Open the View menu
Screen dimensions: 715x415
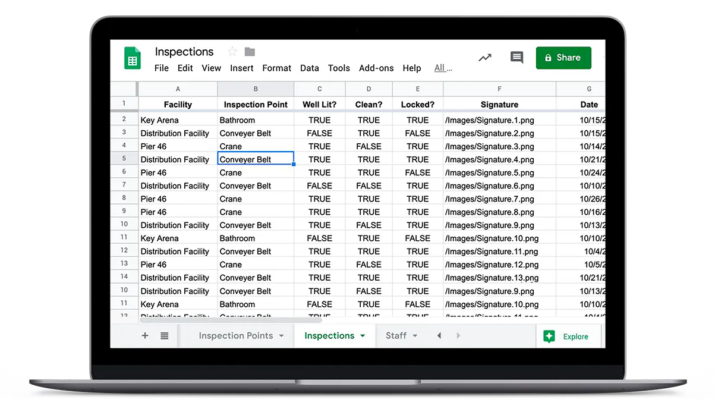point(211,68)
